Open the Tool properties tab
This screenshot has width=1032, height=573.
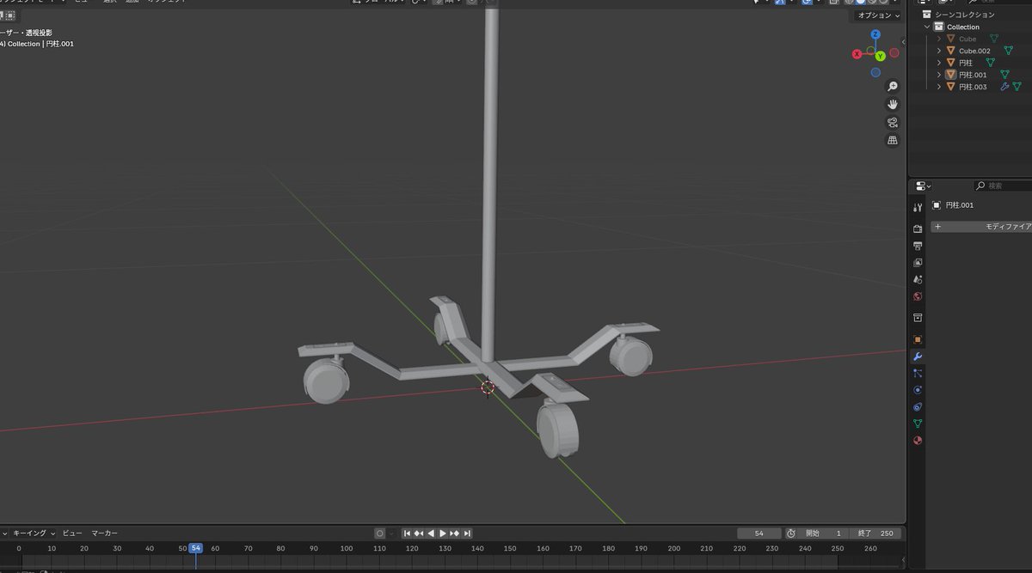(918, 207)
